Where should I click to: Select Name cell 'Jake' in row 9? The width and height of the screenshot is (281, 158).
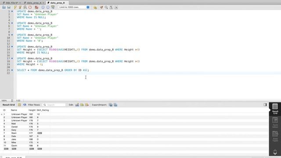point(14,140)
